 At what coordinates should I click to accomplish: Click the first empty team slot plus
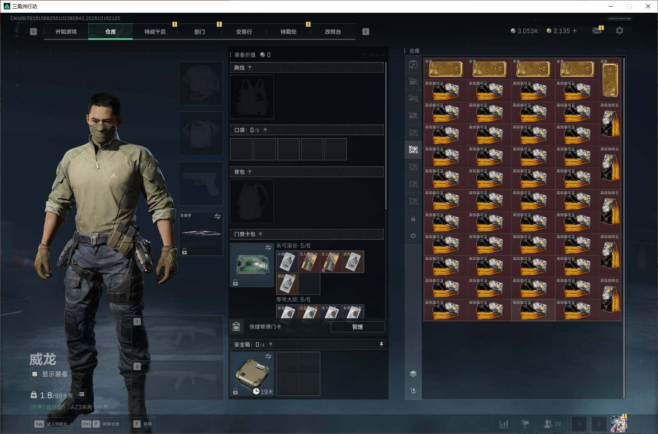[x=579, y=424]
